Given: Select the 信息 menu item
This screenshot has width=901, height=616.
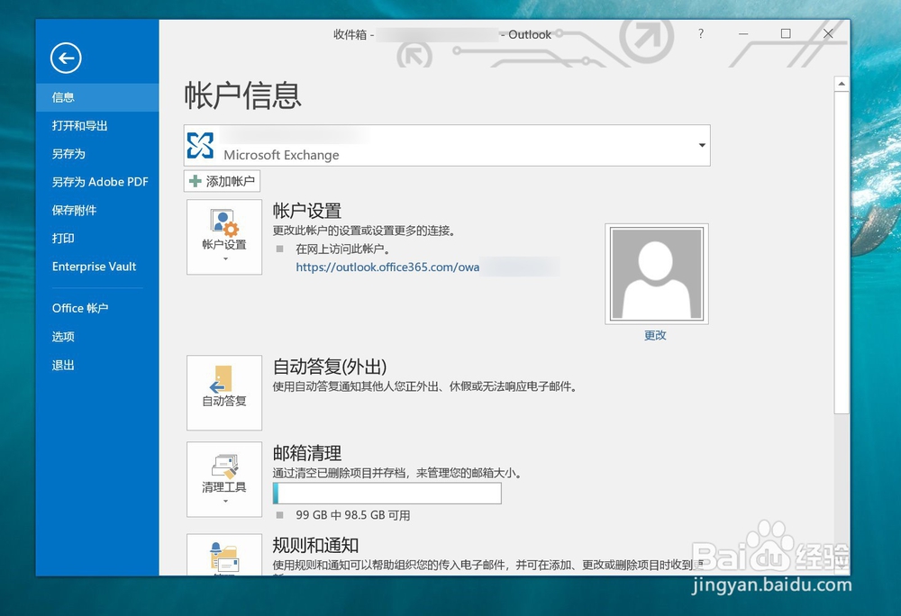Looking at the screenshot, I should pos(97,97).
